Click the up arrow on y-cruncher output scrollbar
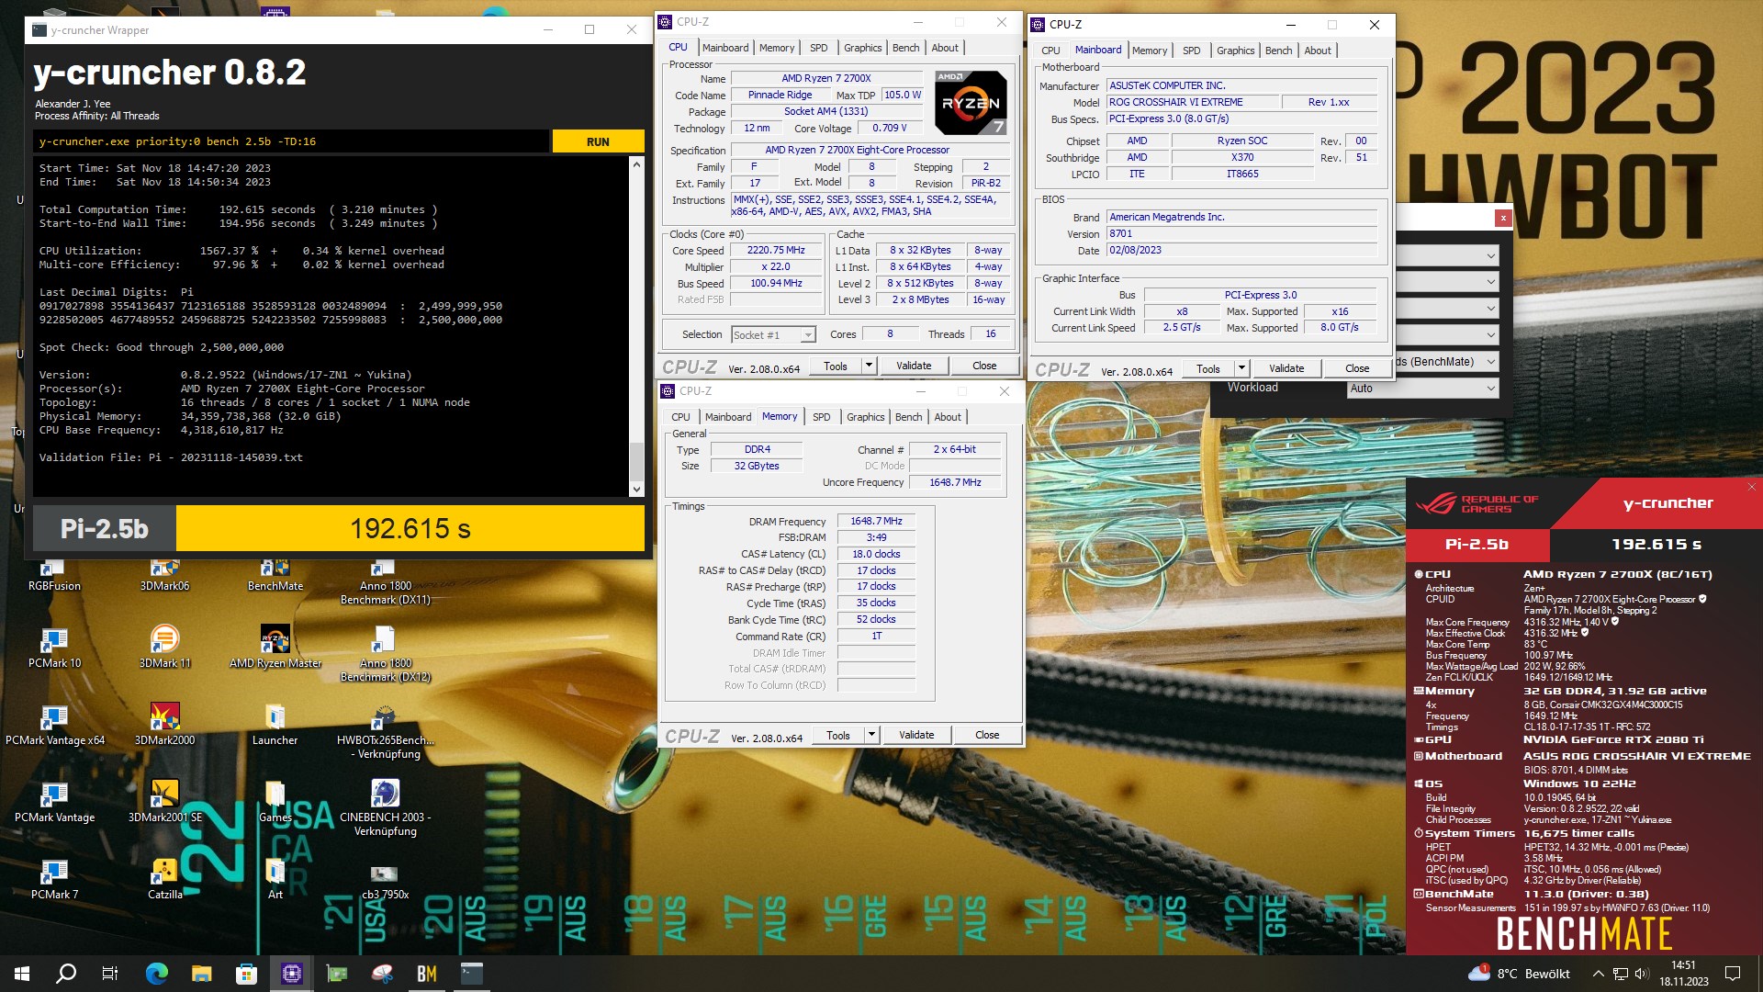The width and height of the screenshot is (1763, 992). point(636,165)
